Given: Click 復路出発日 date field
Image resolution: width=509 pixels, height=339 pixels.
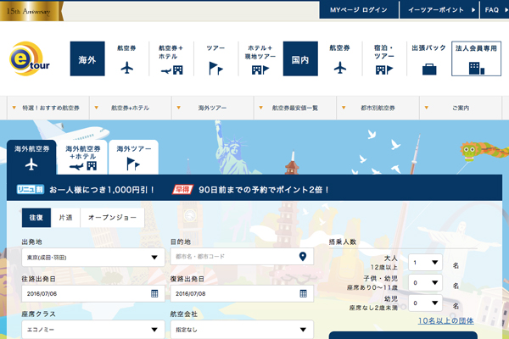Looking at the screenshot, I should coord(242,293).
